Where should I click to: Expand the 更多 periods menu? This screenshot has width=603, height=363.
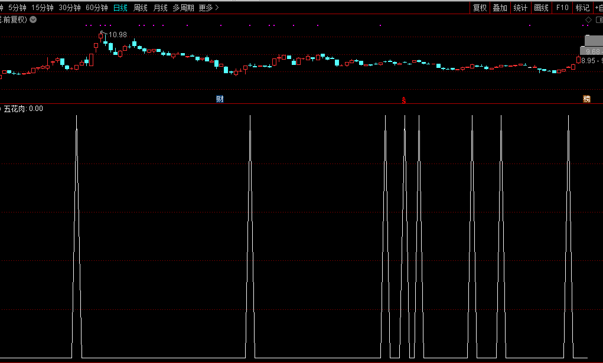(208, 8)
